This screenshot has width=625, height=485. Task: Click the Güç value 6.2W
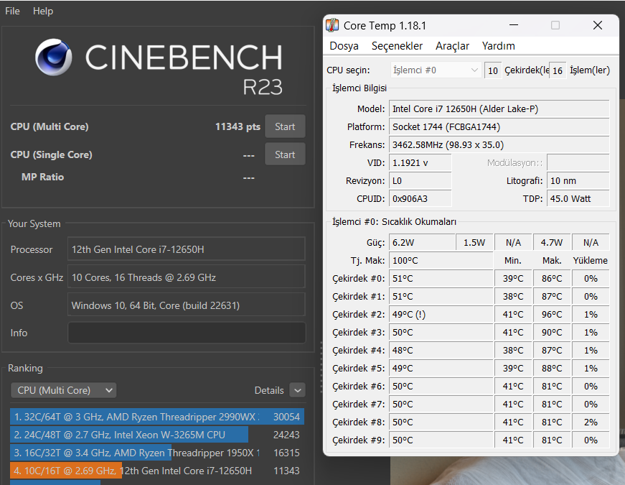tap(422, 242)
